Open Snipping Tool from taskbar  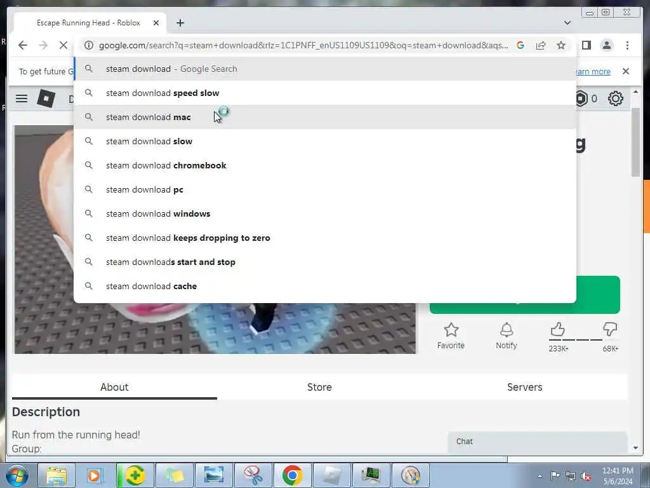(x=253, y=475)
